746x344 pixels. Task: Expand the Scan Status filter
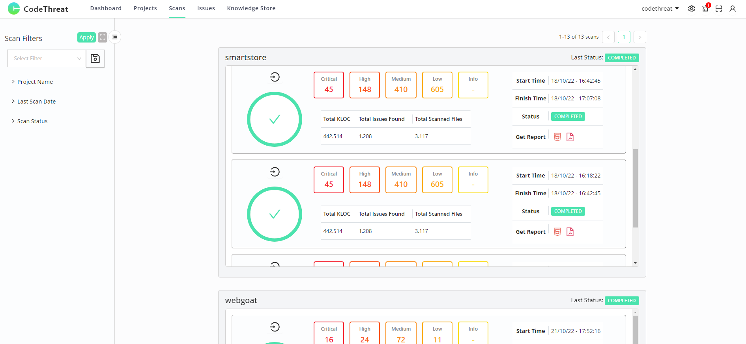(x=32, y=121)
